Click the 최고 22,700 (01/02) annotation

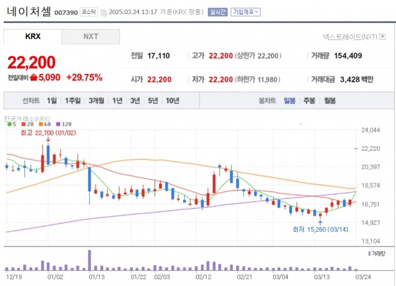[48, 133]
